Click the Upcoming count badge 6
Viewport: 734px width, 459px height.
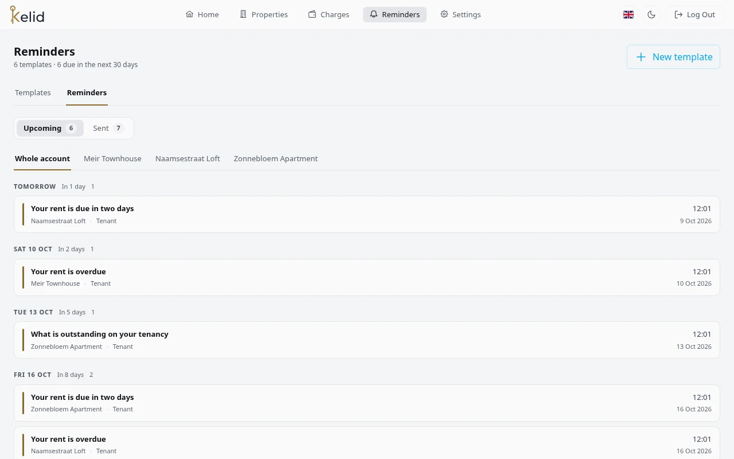71,129
